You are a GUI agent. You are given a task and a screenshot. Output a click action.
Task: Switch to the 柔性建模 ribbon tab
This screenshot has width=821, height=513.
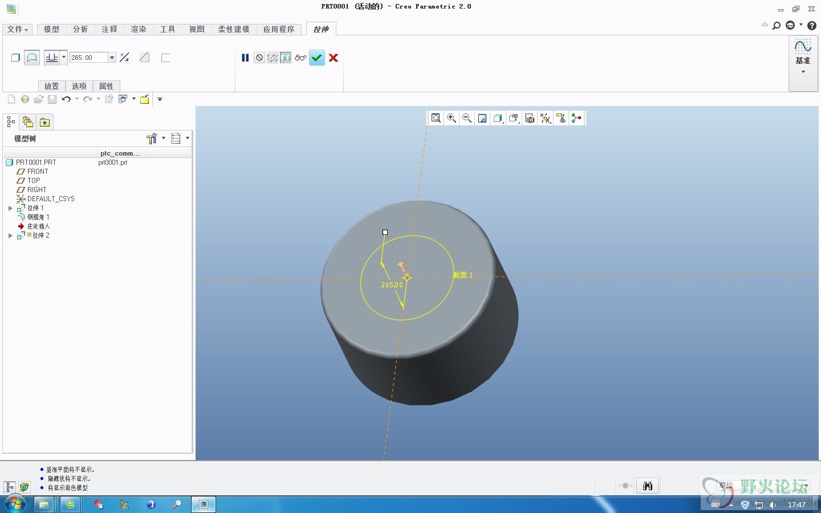234,29
